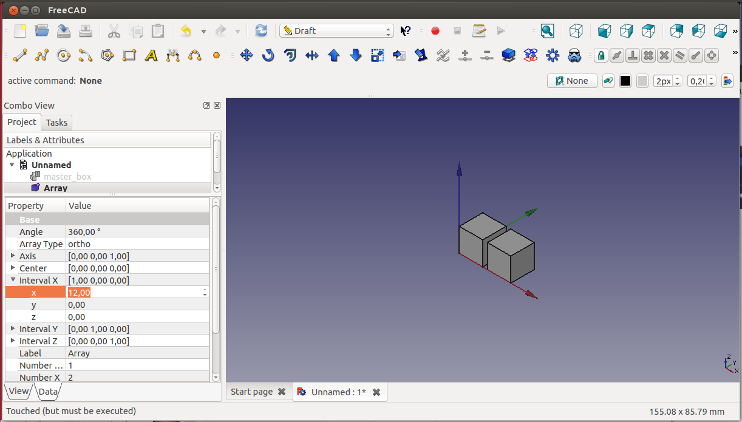Activate the Rotate tool
Screen dimensions: 742x422
268,56
